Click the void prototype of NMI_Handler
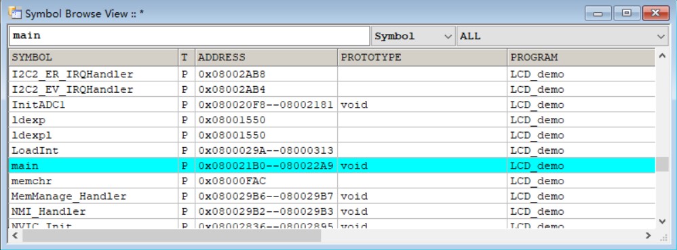The height and width of the screenshot is (250, 677). pos(354,211)
